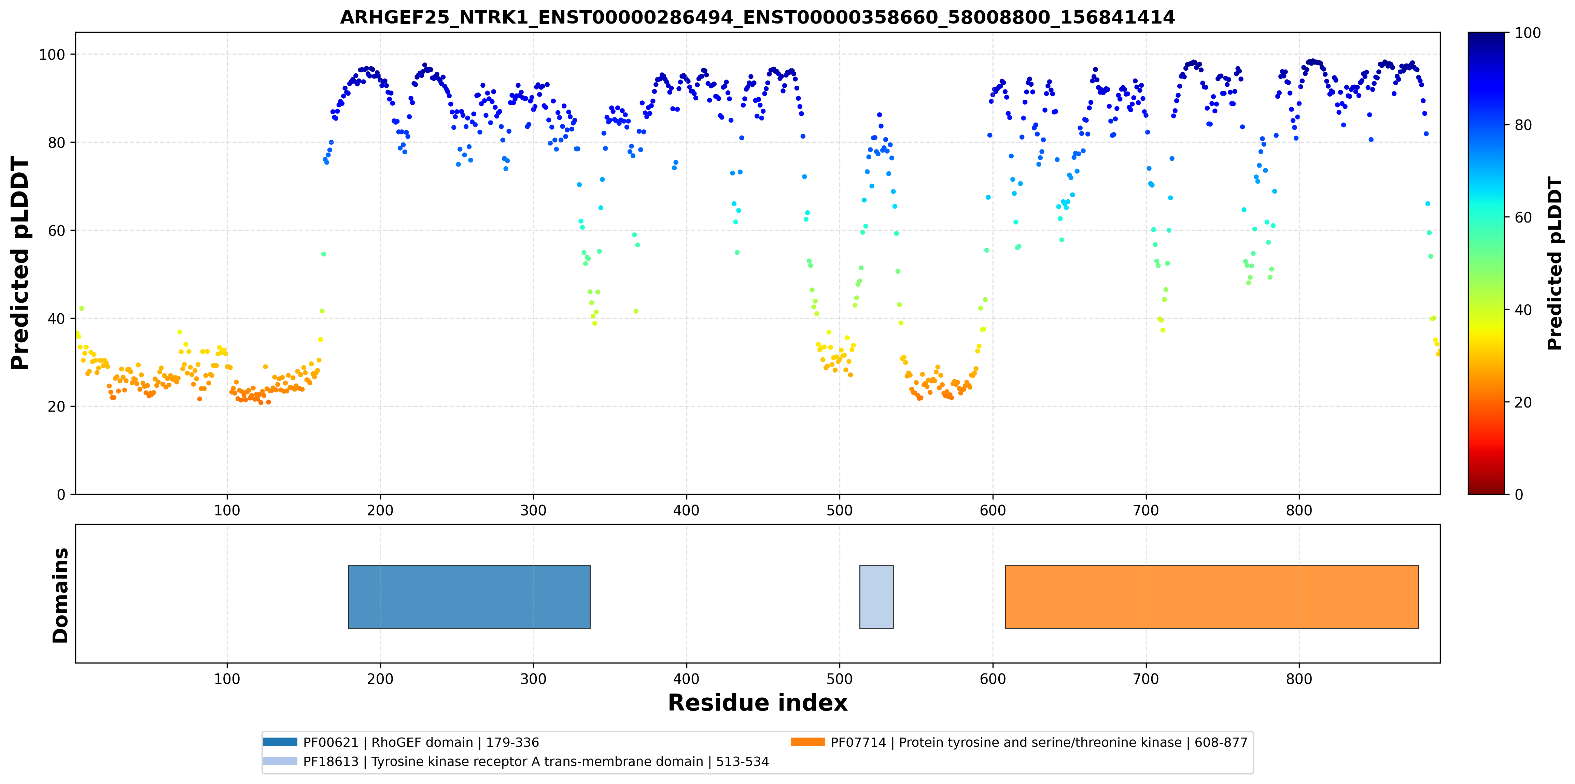
Task: Click the Domains axis label
Action: 60,595
